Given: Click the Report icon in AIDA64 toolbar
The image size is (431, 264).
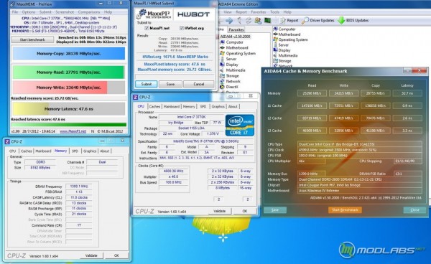Looking at the screenshot, I should click(x=282, y=20).
